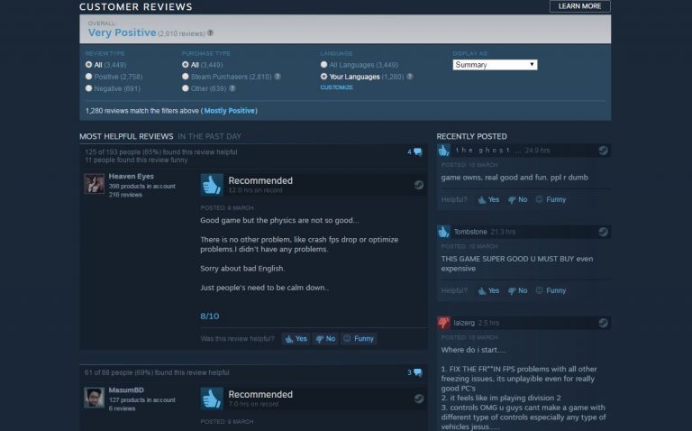The width and height of the screenshot is (692, 431).
Task: Vote No on Heaven Eyes review
Action: (325, 339)
